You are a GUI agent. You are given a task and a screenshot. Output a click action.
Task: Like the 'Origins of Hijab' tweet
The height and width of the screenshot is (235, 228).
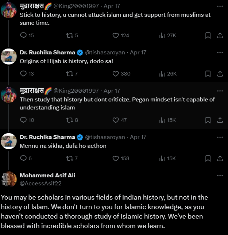pos(116,74)
